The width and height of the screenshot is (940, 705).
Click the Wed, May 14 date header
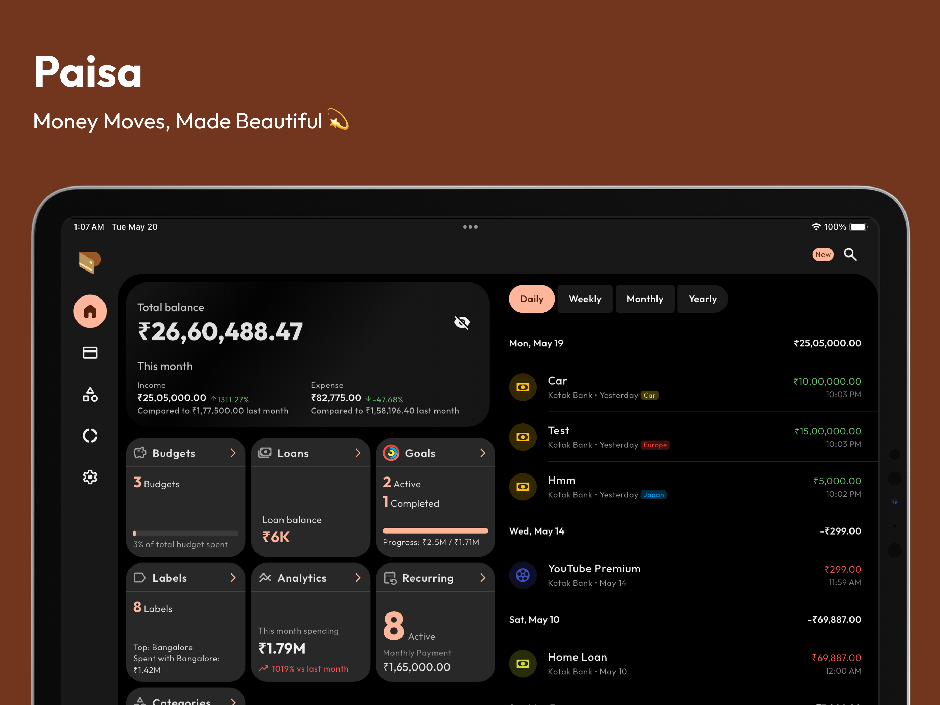click(x=537, y=531)
